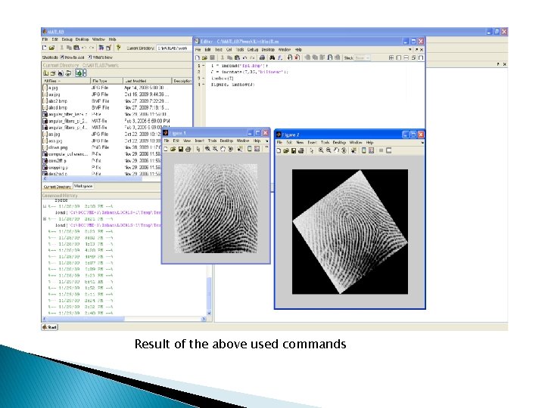Select Zoom Out tool in Figure 1
The width and height of the screenshot is (545, 408).
tap(215, 149)
